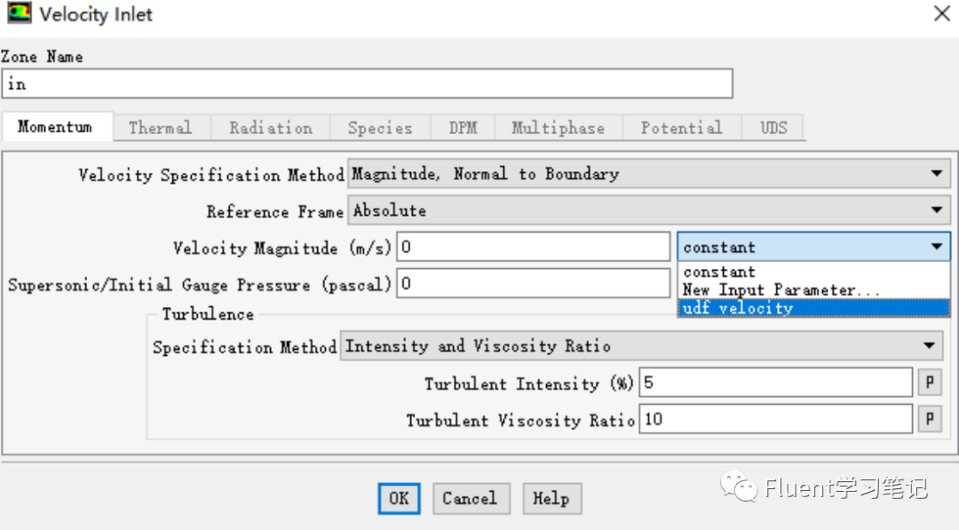Select the Potential tab
This screenshot has height=530, width=959.
[x=681, y=127]
